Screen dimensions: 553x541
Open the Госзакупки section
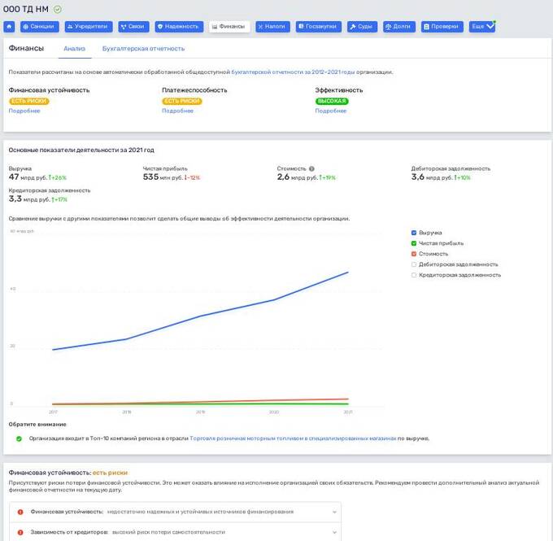tap(319, 27)
